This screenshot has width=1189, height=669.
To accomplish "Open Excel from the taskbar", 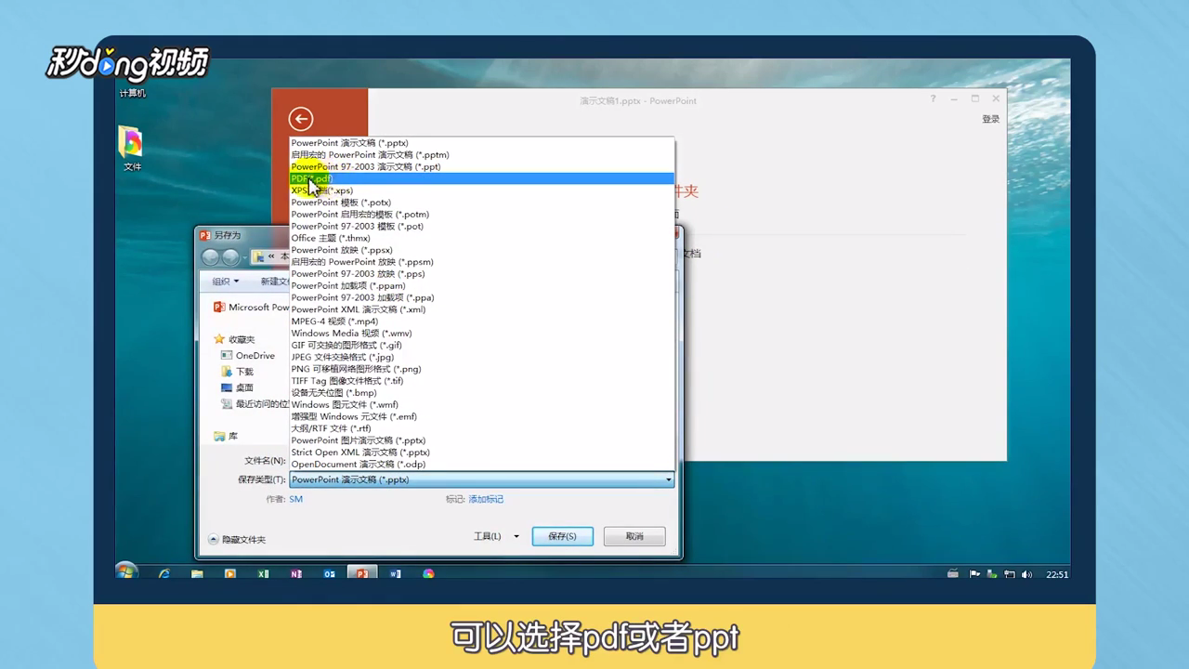I will click(x=264, y=574).
